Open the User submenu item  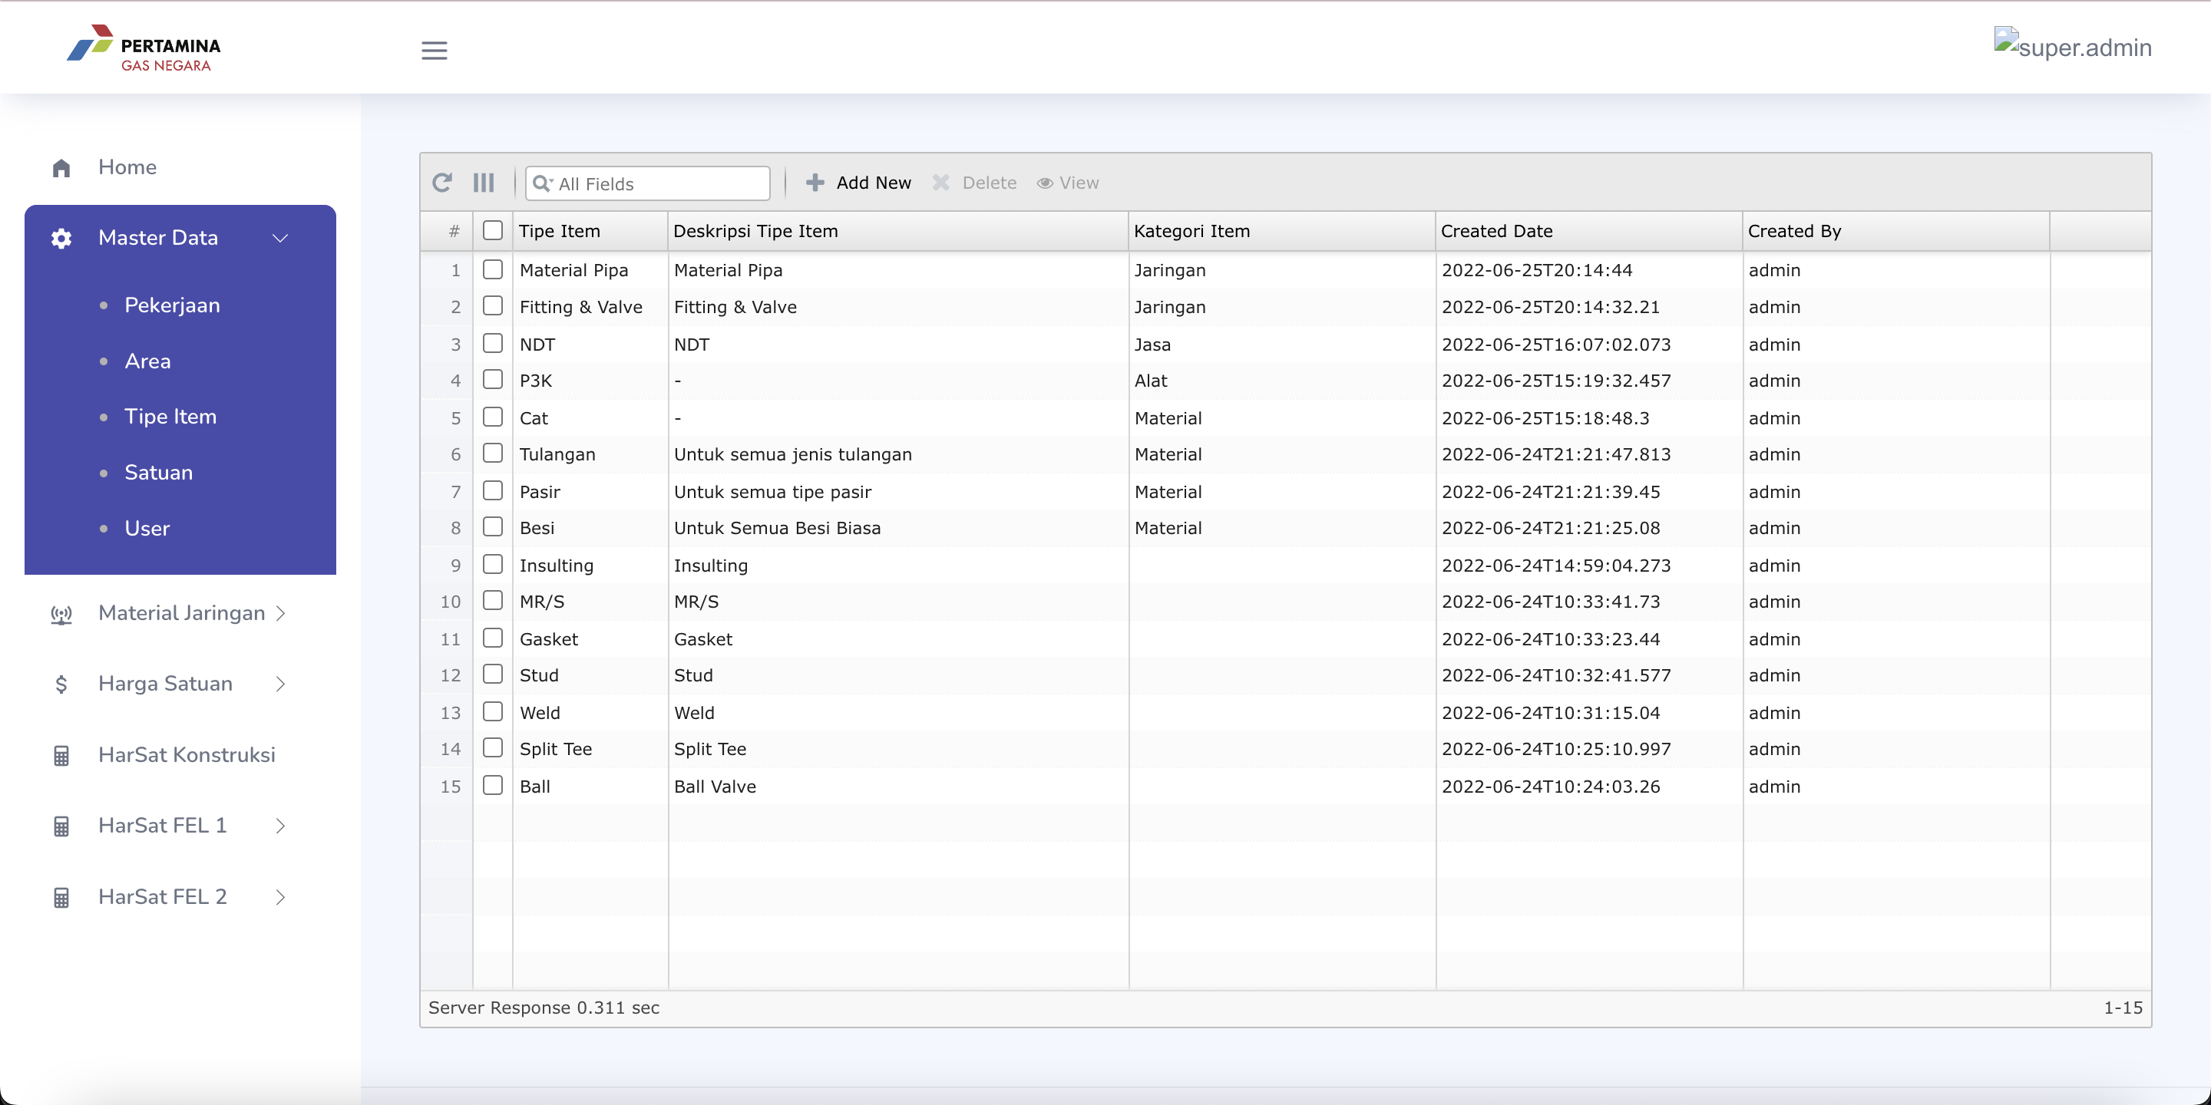pyautogui.click(x=147, y=529)
